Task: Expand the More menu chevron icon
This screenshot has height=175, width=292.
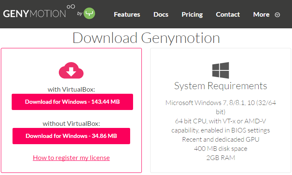Action: click(x=277, y=15)
